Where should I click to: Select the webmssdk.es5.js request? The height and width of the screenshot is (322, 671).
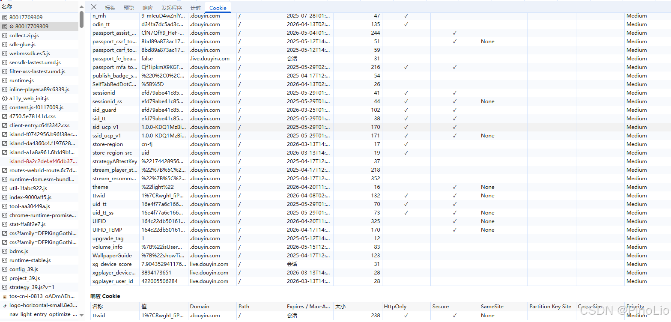pyautogui.click(x=39, y=54)
